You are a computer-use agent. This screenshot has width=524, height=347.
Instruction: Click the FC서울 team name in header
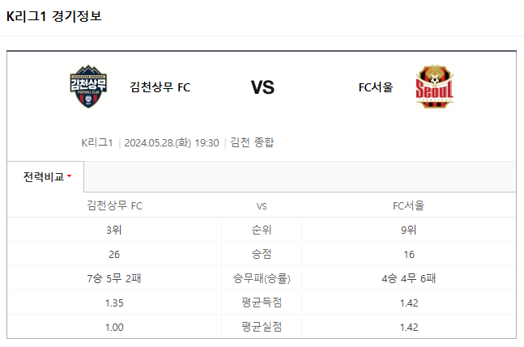point(376,87)
